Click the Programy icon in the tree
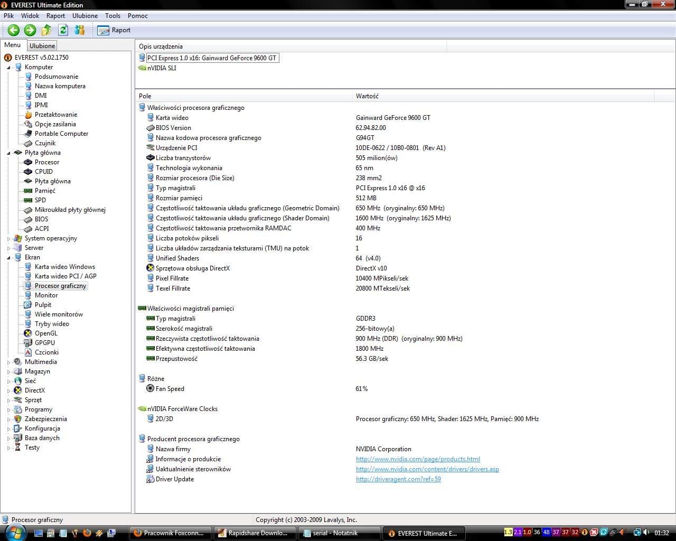The width and height of the screenshot is (676, 541). [18, 409]
